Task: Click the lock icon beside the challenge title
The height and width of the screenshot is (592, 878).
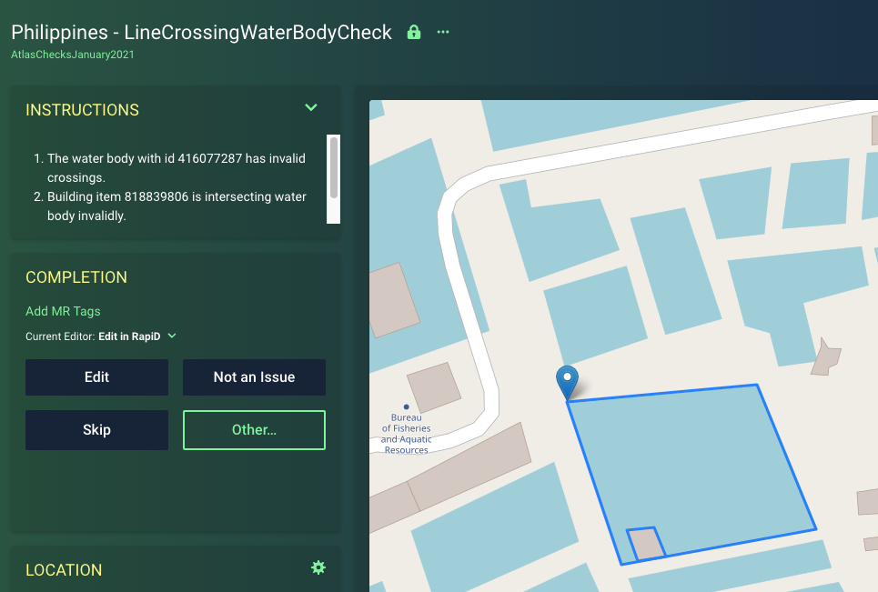Action: click(413, 32)
